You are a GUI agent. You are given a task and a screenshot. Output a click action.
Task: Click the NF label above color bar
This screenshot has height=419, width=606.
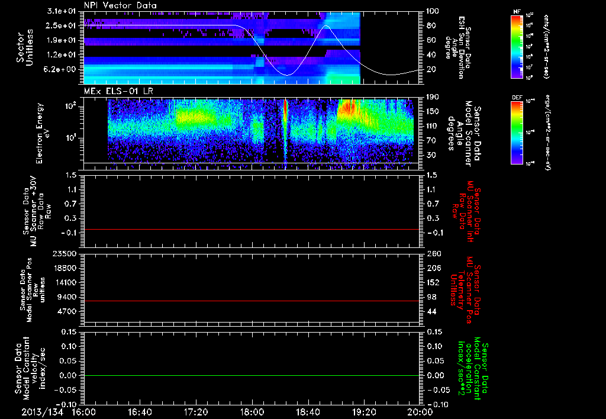pos(517,12)
